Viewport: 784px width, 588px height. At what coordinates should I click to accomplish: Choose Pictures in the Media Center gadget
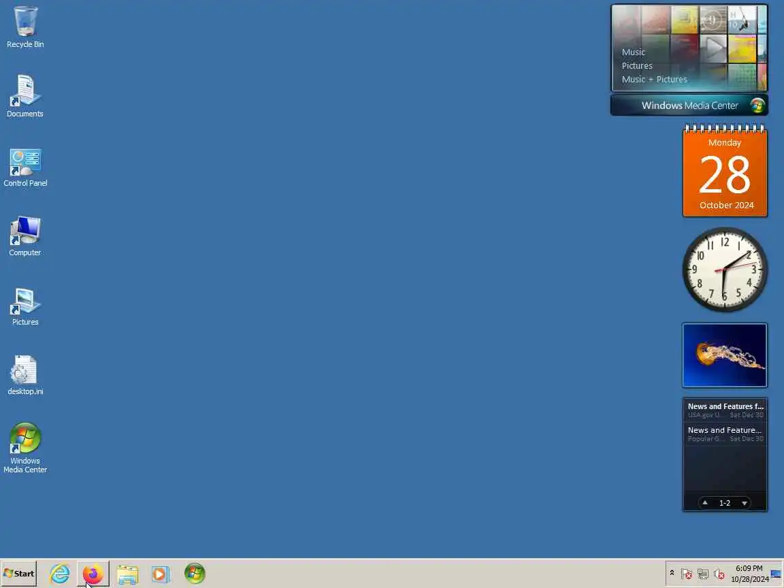pyautogui.click(x=637, y=65)
